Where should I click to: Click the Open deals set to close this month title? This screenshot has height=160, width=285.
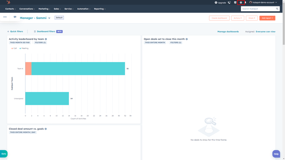pyautogui.click(x=164, y=39)
